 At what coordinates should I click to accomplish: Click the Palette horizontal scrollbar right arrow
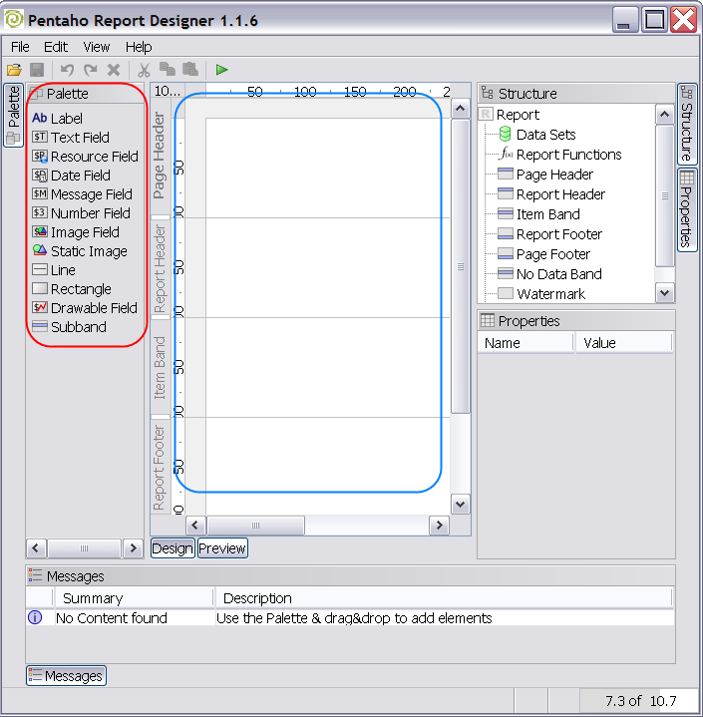(x=134, y=548)
